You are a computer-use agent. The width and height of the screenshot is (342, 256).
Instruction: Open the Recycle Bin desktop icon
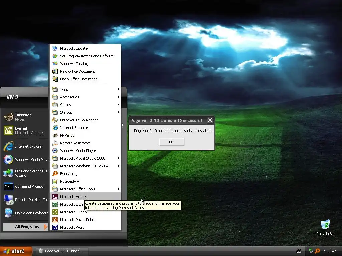pyautogui.click(x=325, y=224)
